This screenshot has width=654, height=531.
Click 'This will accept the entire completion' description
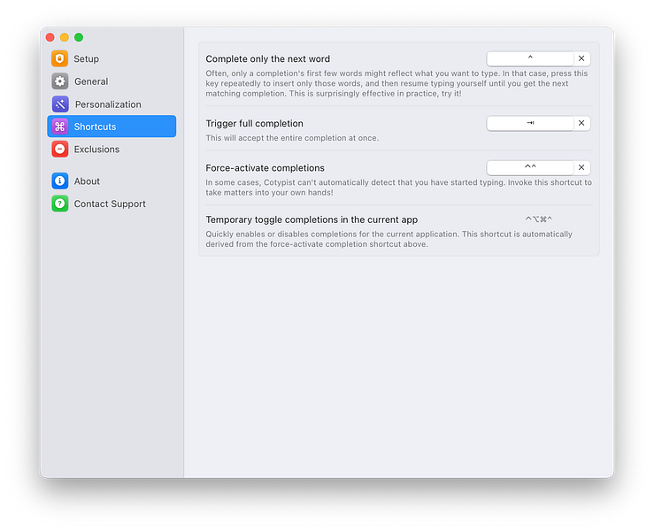[x=292, y=138]
